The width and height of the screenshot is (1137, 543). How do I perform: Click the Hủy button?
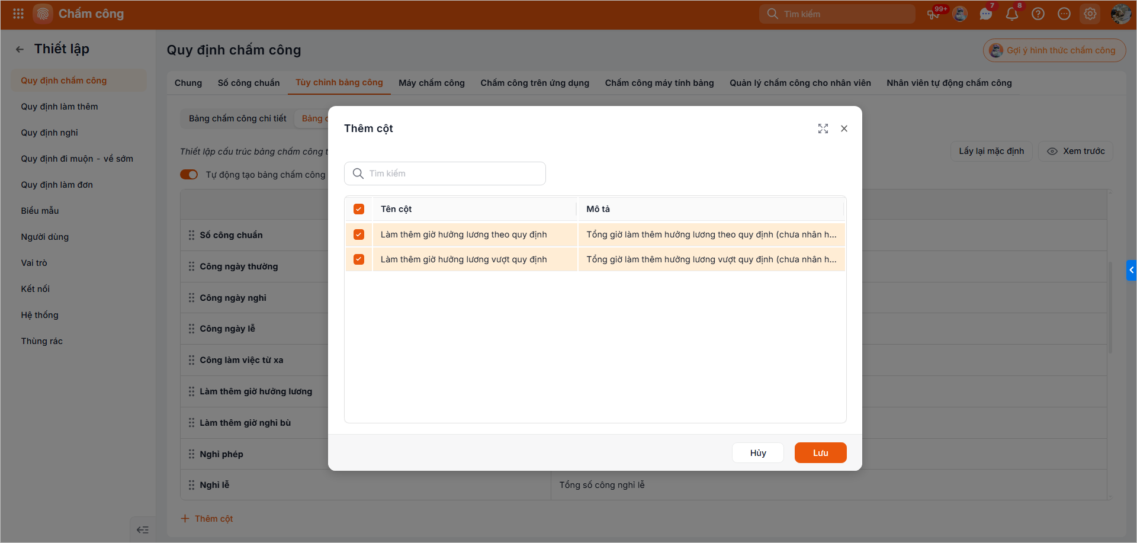[758, 453]
